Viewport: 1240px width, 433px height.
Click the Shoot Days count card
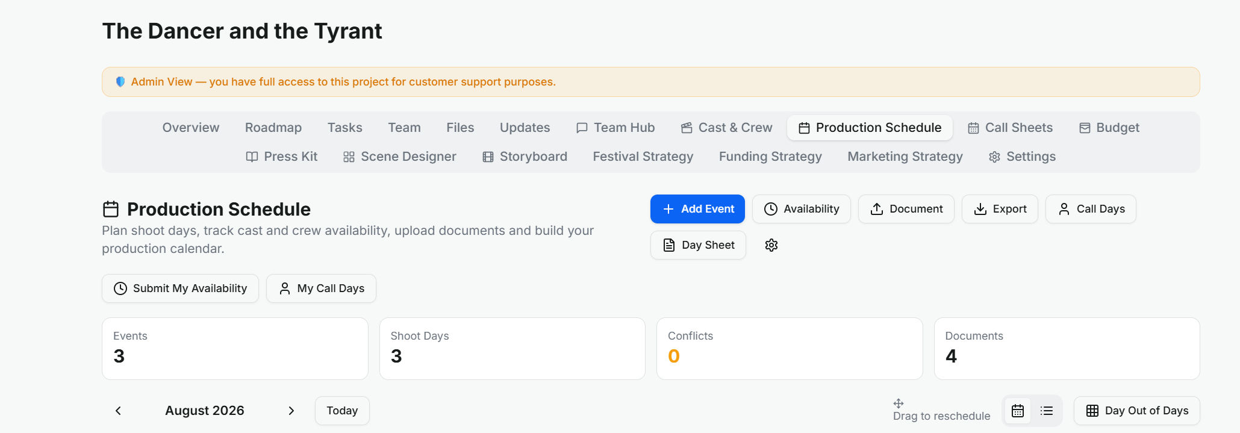pos(513,349)
